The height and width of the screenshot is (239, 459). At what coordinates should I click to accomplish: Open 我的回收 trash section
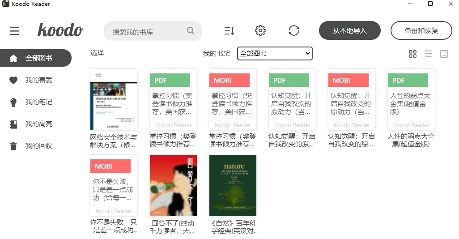click(x=38, y=146)
